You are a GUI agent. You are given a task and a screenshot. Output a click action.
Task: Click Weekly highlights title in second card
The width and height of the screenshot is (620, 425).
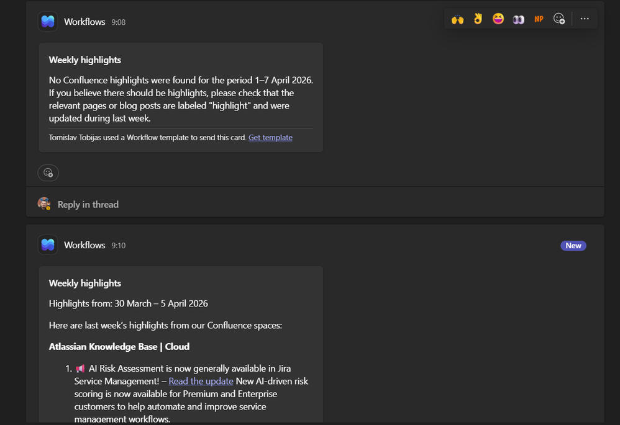coord(85,283)
